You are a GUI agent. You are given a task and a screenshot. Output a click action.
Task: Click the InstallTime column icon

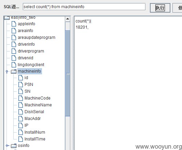tap(21, 139)
